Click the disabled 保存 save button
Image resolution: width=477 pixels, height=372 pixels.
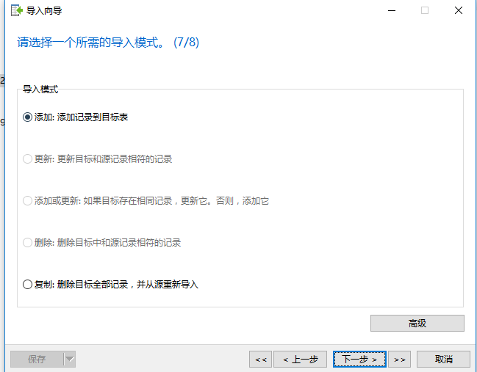coord(37,360)
